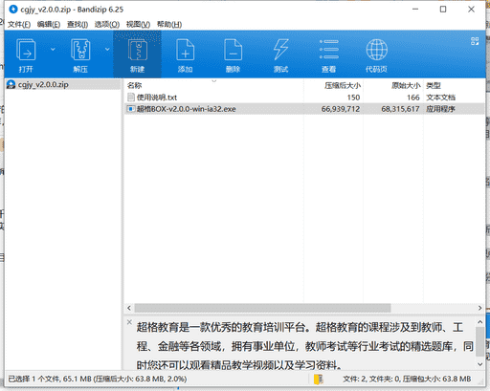
Task: Test the archive with 测试 icon
Action: pyautogui.click(x=281, y=54)
